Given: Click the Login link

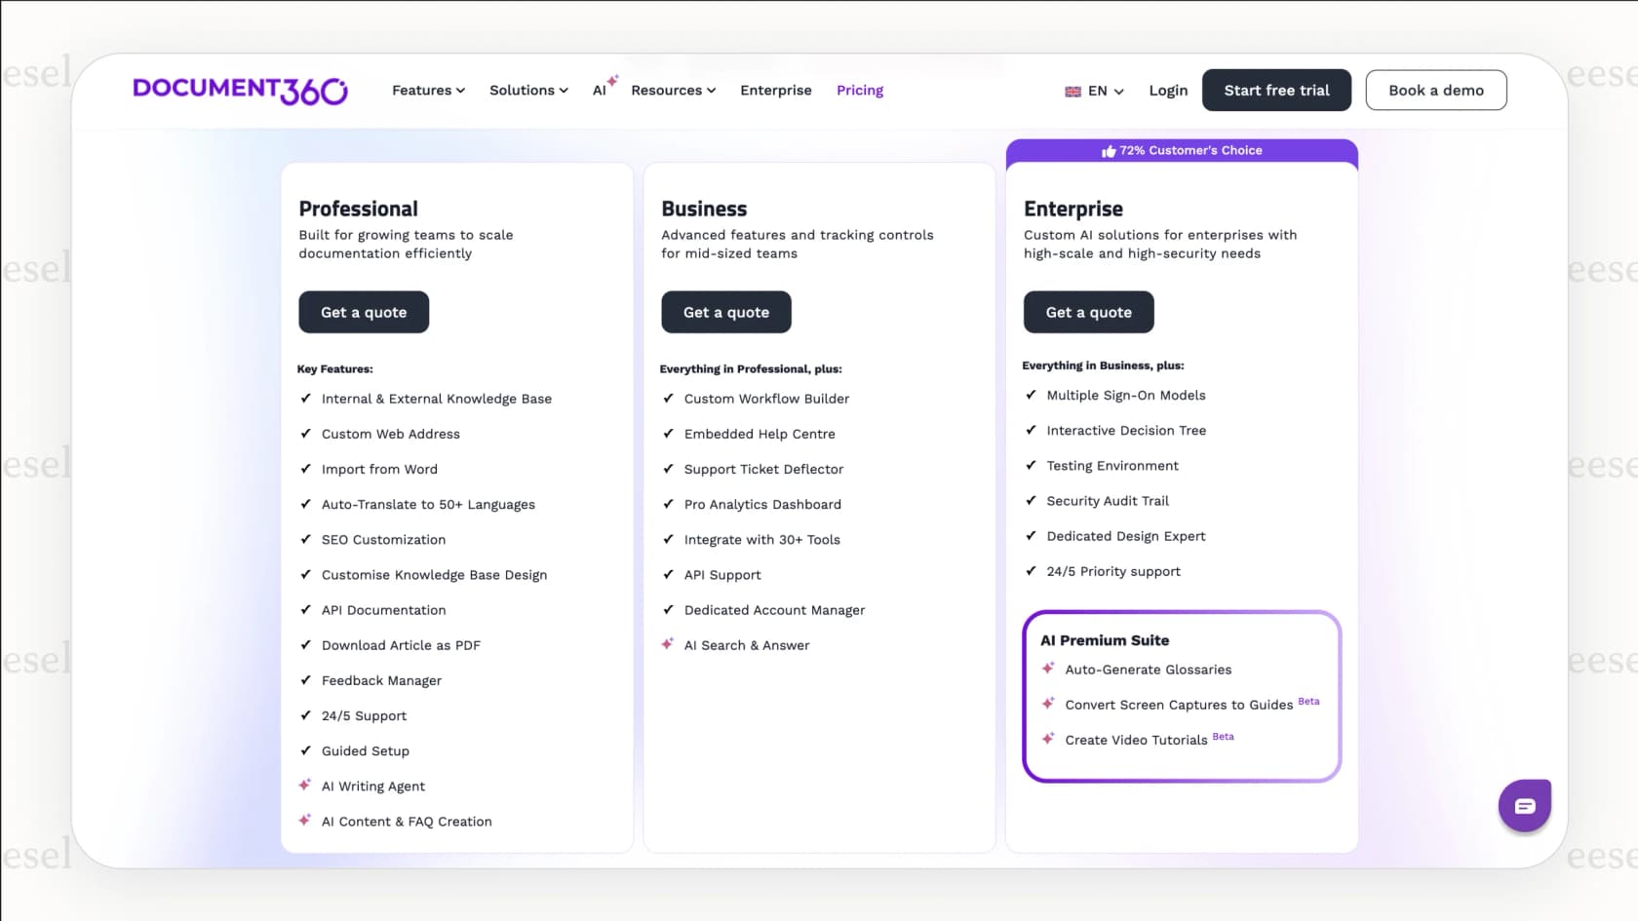Looking at the screenshot, I should 1168,91.
